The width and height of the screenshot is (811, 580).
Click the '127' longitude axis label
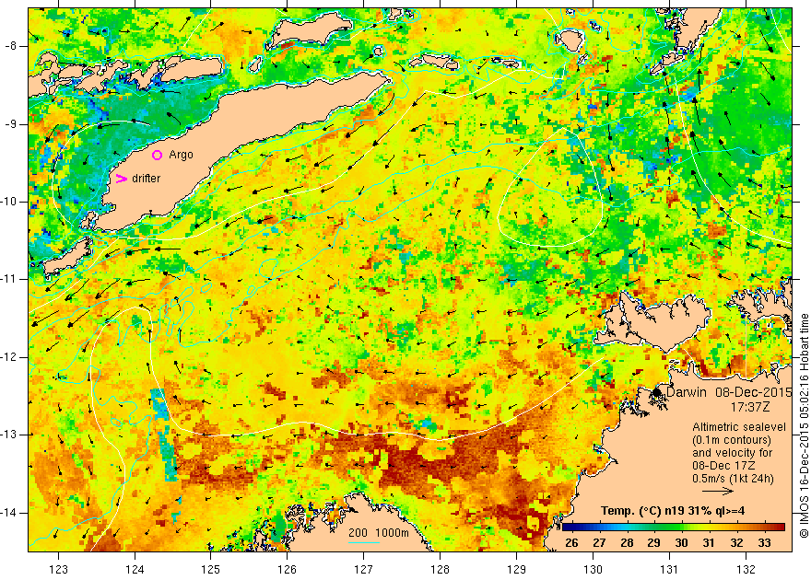click(x=364, y=570)
